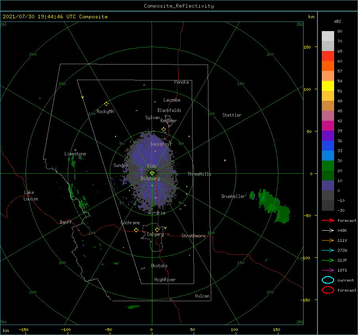358x335 pixels.
Task: Click the yellow diamond marker inside Calgary
Action: (157, 229)
